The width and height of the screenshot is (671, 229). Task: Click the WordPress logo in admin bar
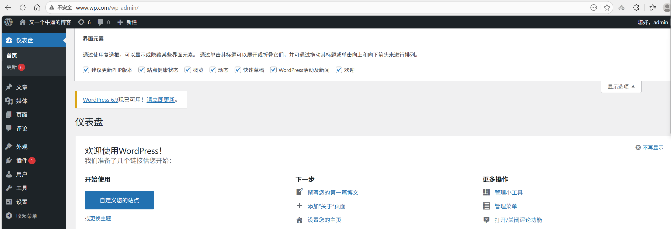click(x=9, y=22)
